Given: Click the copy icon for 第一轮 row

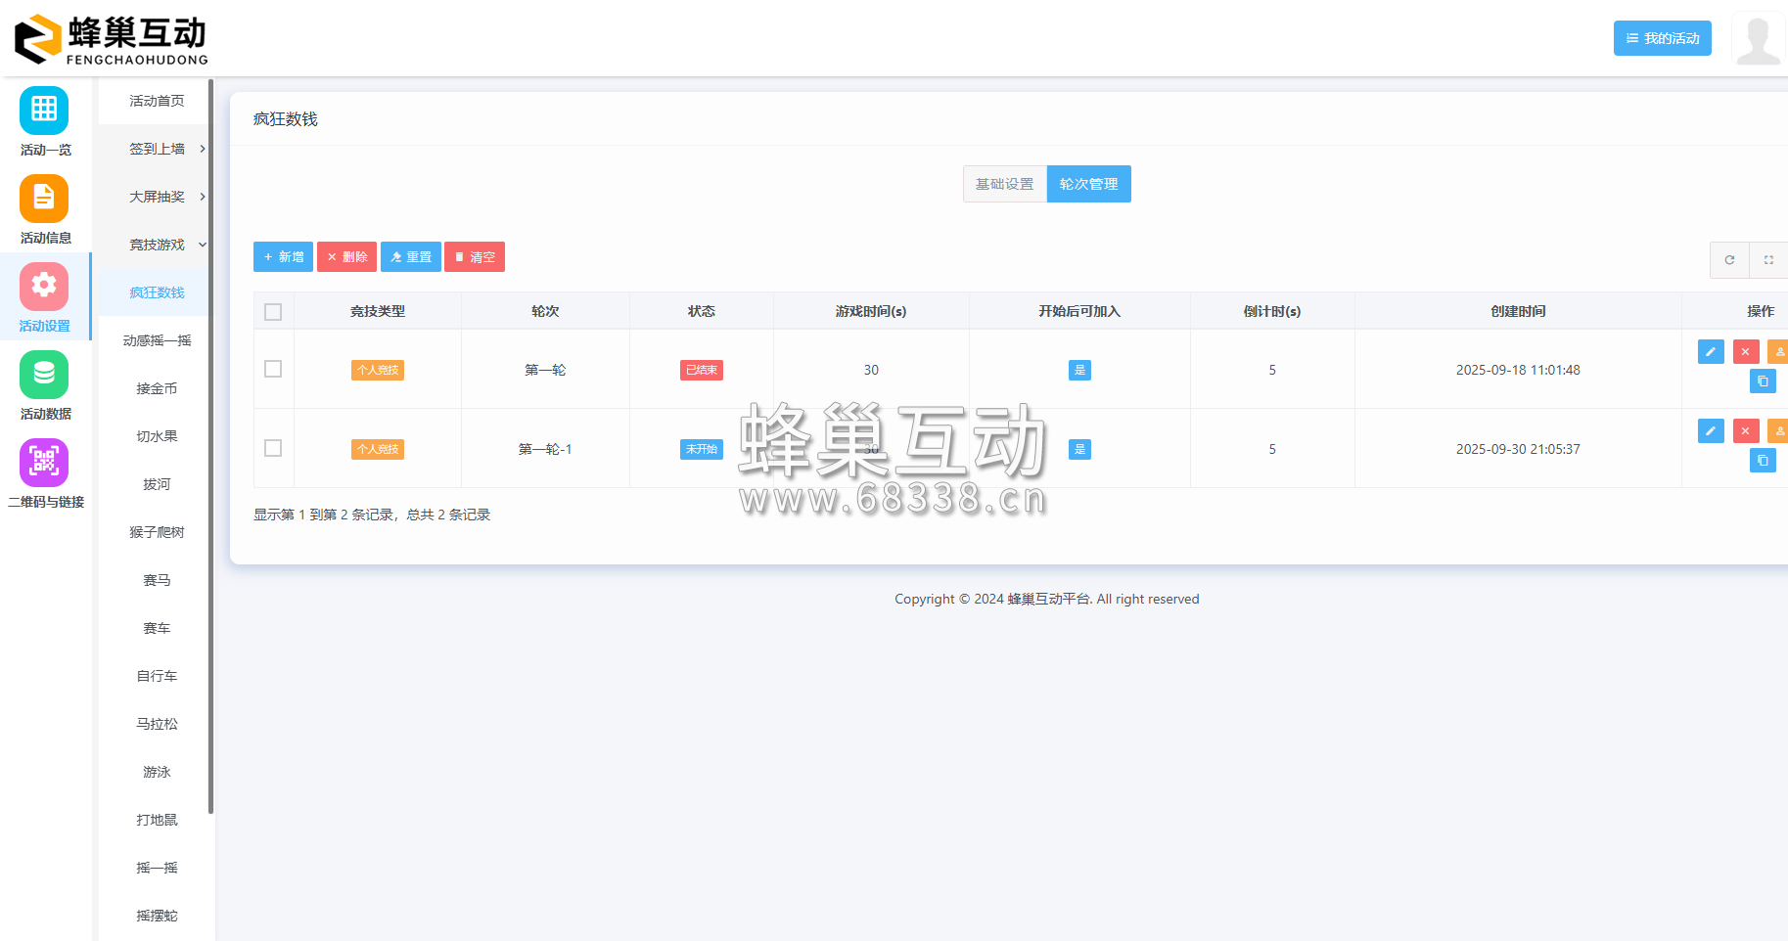Looking at the screenshot, I should point(1763,381).
